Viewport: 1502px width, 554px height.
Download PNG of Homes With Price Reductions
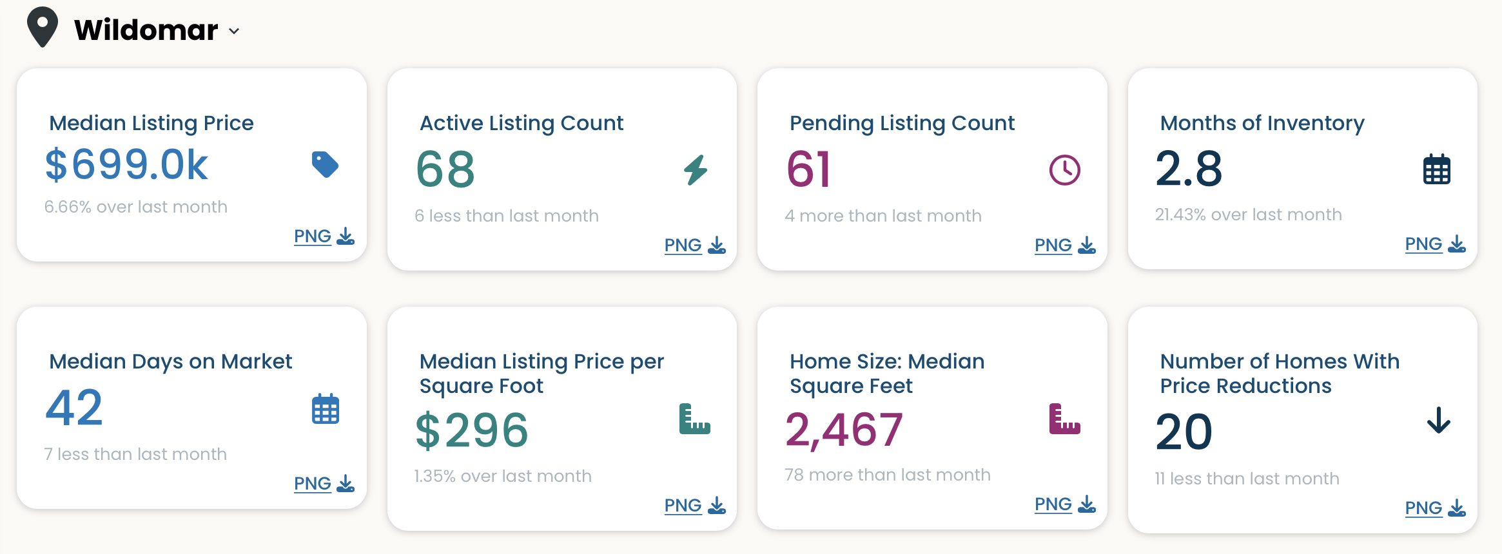tap(1436, 508)
